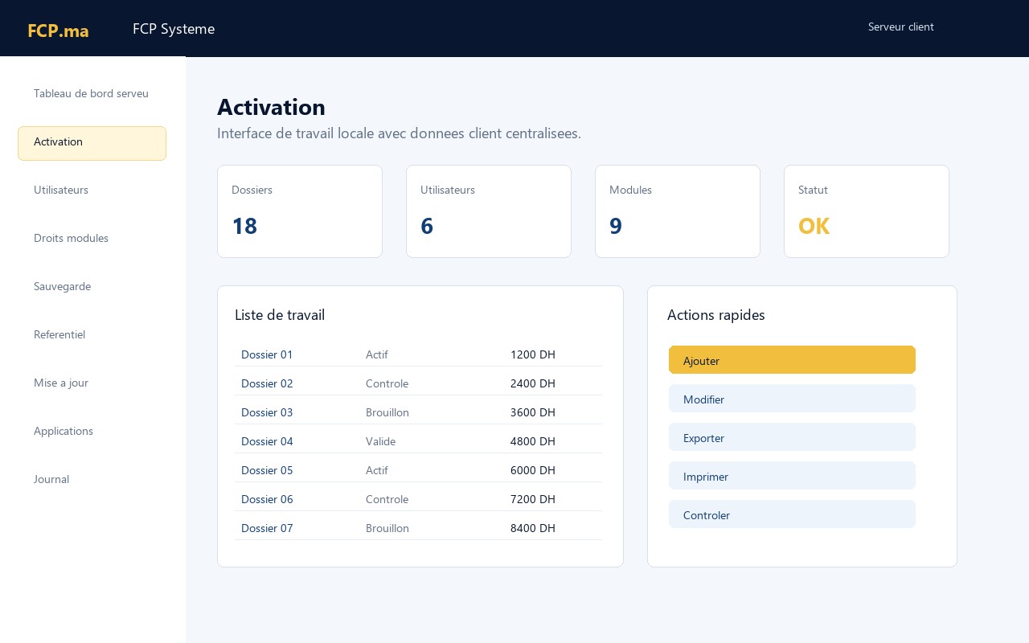Image resolution: width=1029 pixels, height=643 pixels.
Task: Choose Exporter in Actions rapides
Action: coord(792,437)
